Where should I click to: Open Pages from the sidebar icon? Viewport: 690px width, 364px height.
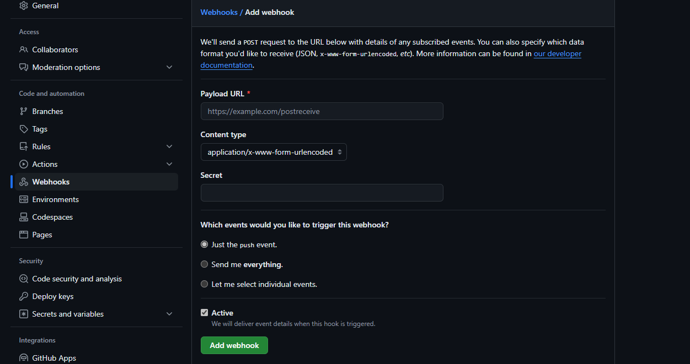pos(23,235)
